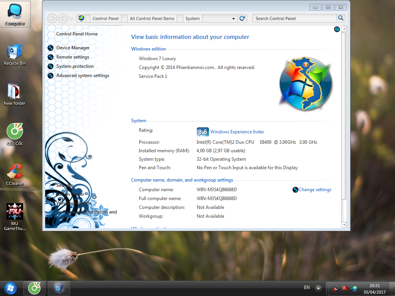Click the Change settings link
Screen dimensions: 395x296
tap(315, 190)
